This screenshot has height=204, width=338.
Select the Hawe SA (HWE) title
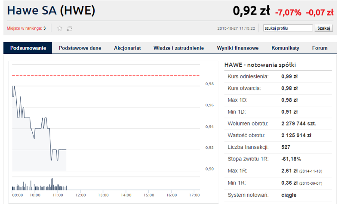point(51,10)
